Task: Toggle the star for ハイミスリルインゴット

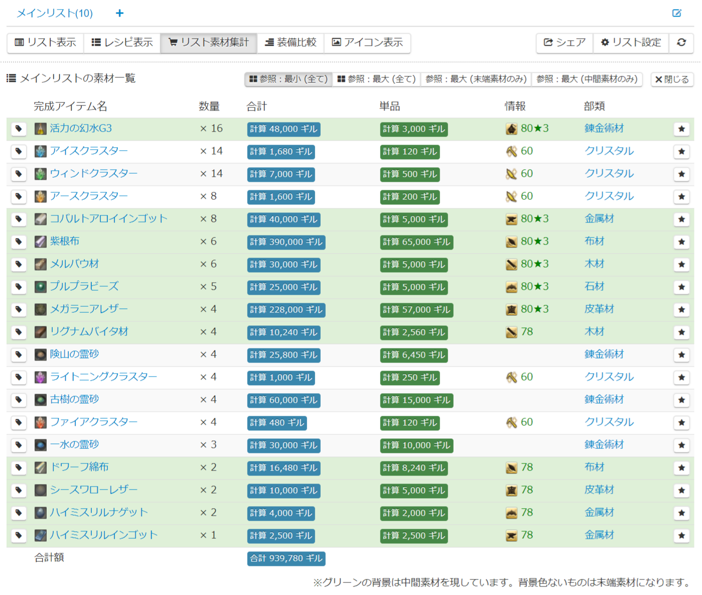Action: 681,535
